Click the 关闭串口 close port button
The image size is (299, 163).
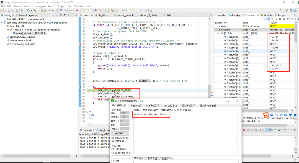pyautogui.click(x=120, y=133)
